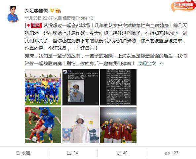Click the orange membership level badge
This screenshot has width=196, height=159.
[x=58, y=11]
